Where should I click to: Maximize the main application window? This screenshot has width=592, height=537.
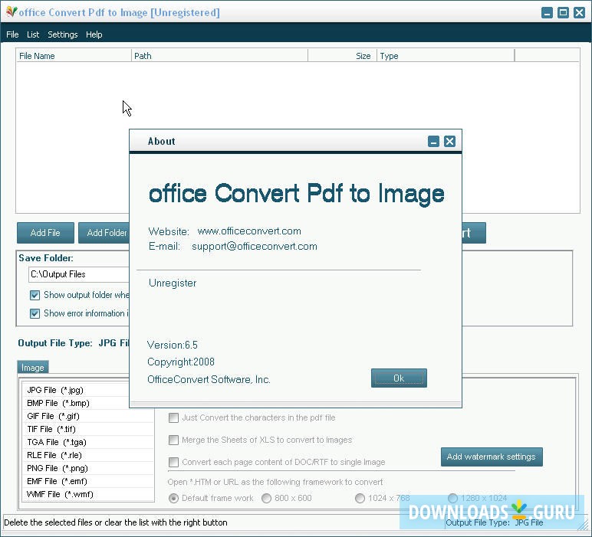563,12
